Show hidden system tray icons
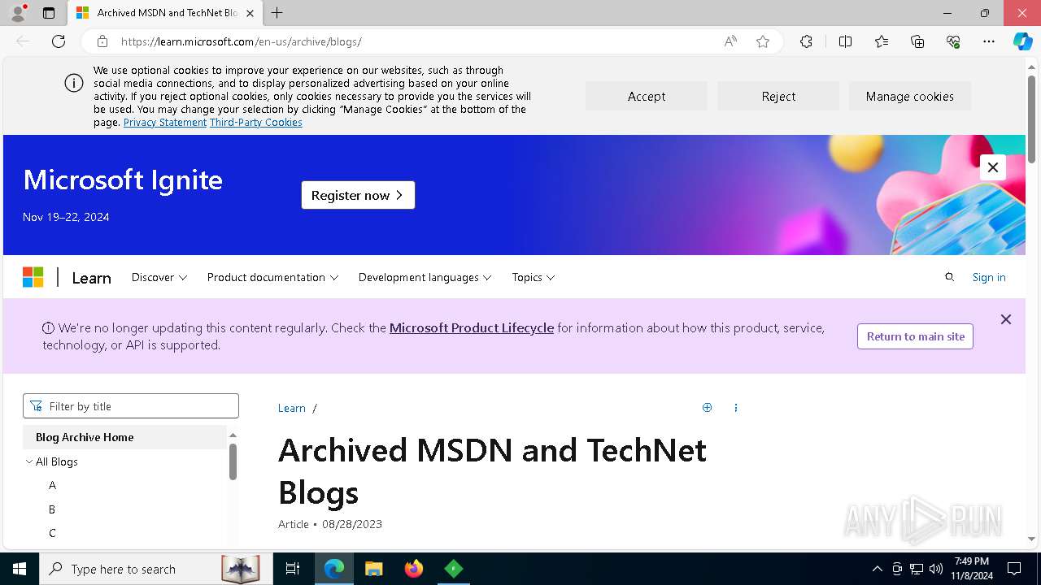Image resolution: width=1041 pixels, height=585 pixels. (x=877, y=569)
